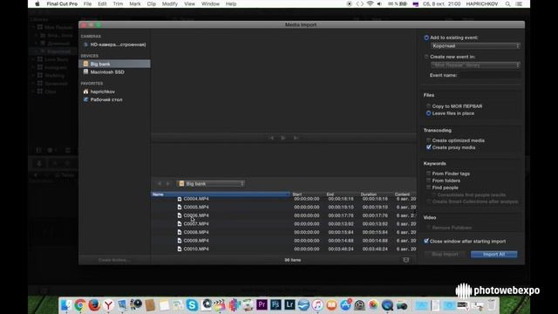558x314 pixels.
Task: Choose Copy to МОЯ ПЕРВАЯ option
Action: 428,106
